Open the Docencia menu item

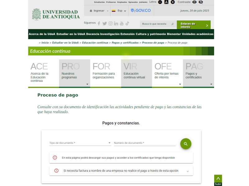[x=93, y=34]
